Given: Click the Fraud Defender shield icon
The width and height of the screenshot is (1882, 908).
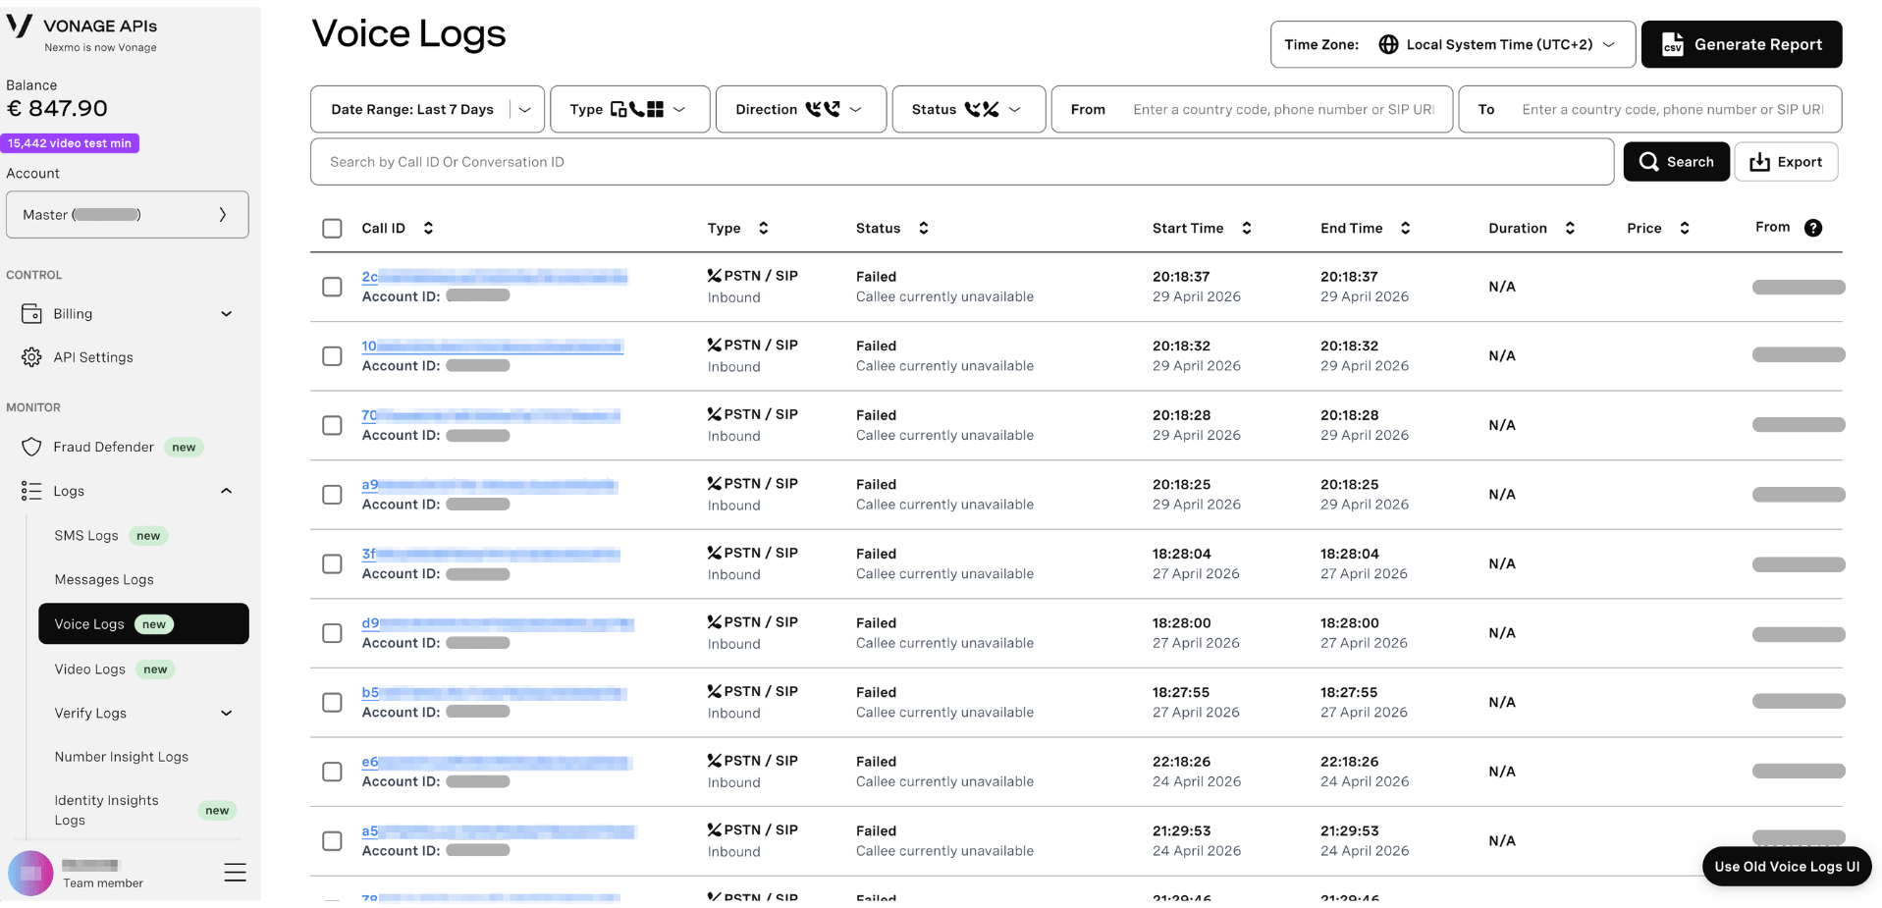Looking at the screenshot, I should (31, 447).
